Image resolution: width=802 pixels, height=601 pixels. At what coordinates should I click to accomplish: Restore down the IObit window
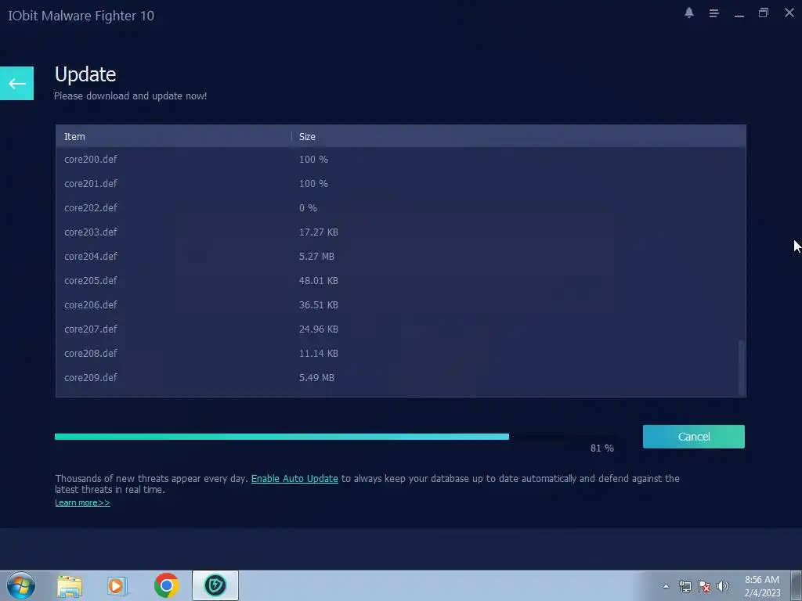pos(763,13)
